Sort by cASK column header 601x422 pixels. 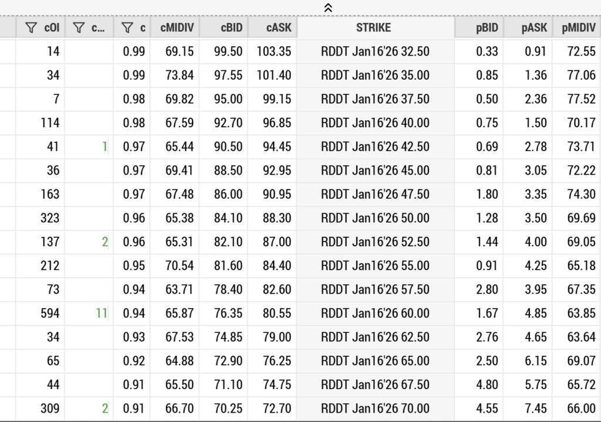coord(279,28)
